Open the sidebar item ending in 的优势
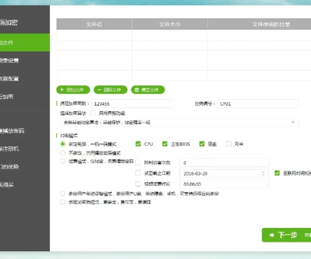 point(25,167)
